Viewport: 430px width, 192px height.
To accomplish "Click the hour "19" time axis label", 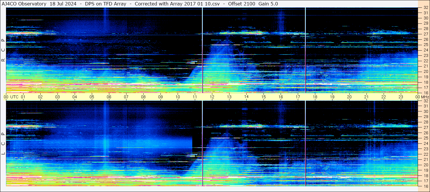I will (332, 97).
